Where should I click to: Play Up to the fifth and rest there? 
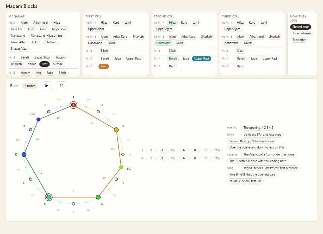[x=263, y=135]
